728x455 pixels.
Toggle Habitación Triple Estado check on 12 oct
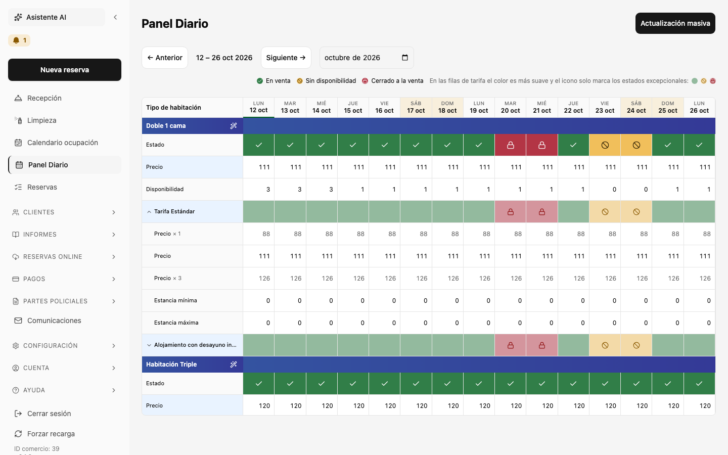point(259,384)
